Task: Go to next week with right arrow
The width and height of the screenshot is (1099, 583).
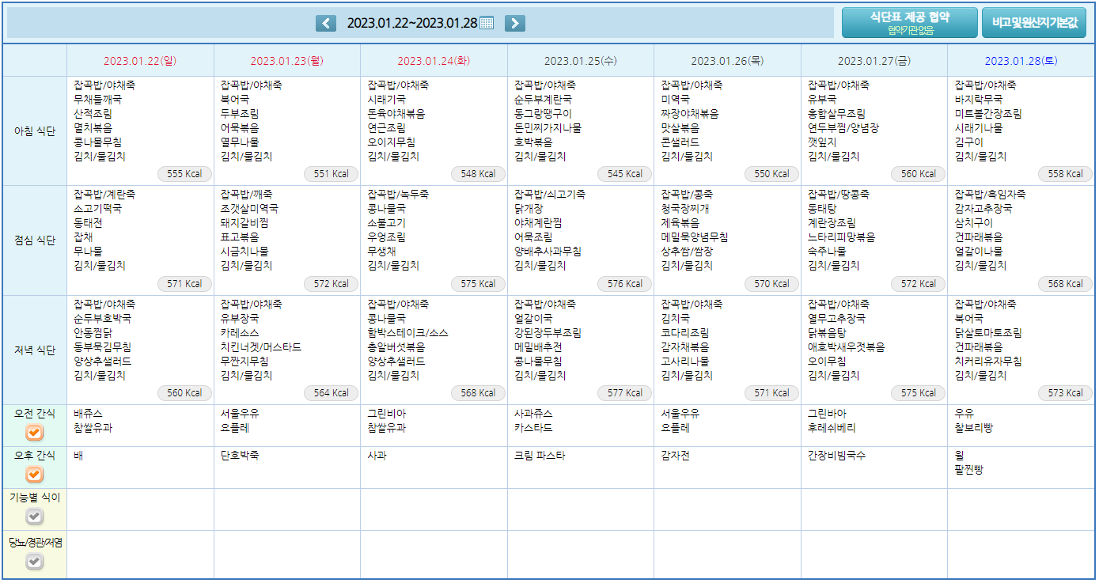Action: tap(514, 23)
